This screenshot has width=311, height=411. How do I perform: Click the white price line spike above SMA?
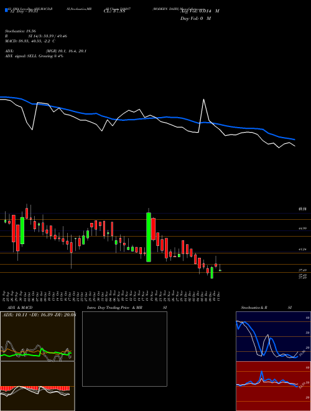click(203, 100)
